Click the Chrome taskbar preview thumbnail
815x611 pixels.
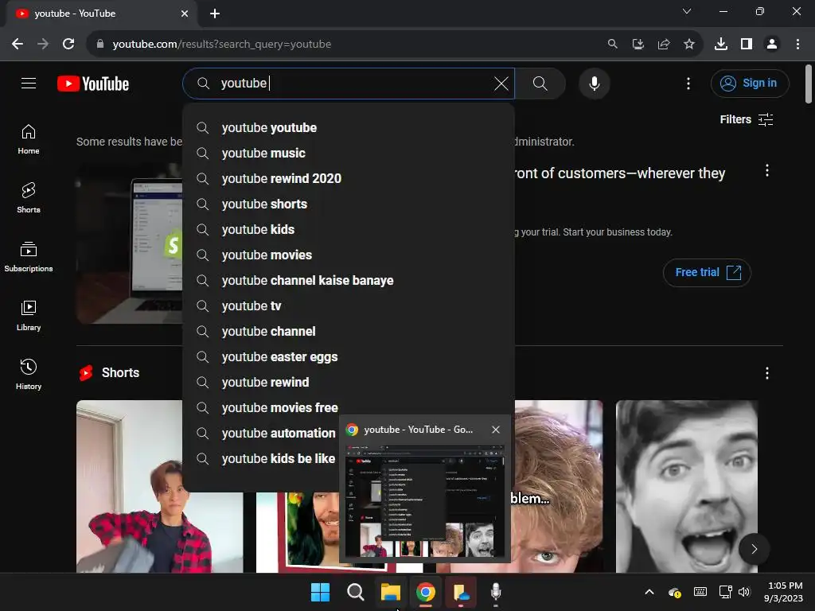coord(425,500)
